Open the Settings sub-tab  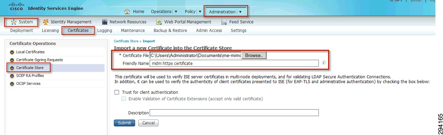(x=238, y=31)
